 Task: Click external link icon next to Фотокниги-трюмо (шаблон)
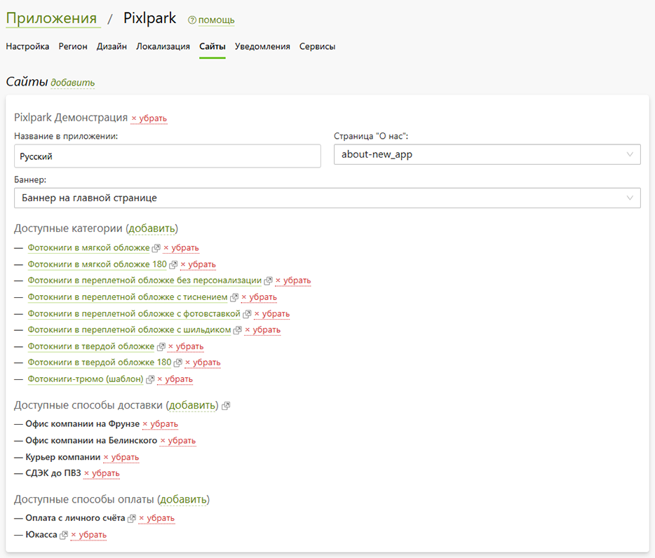coord(150,379)
